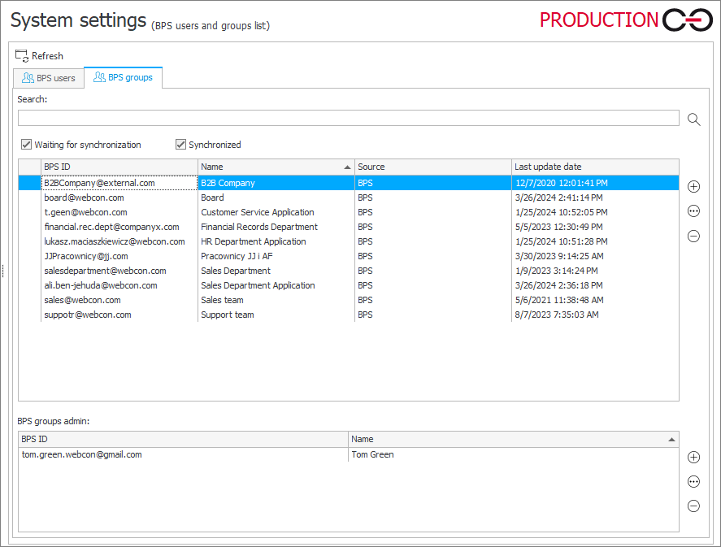Select ali.ben-jehuda@webcon.com row
Viewport: 721px width, 547px height.
tap(349, 285)
